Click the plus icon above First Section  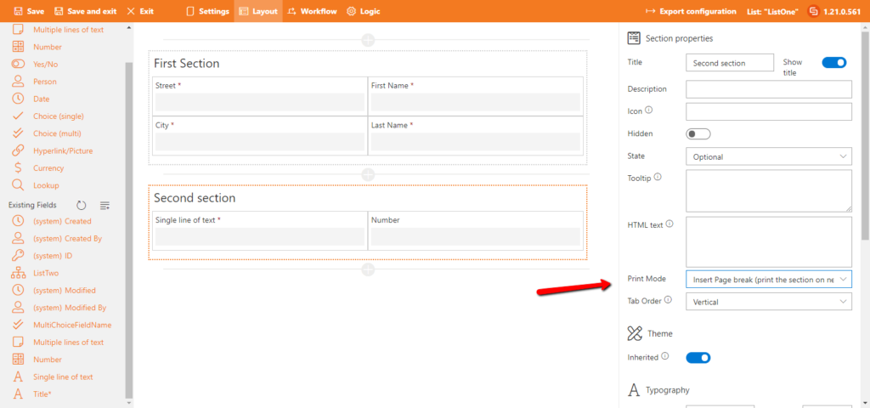(368, 40)
